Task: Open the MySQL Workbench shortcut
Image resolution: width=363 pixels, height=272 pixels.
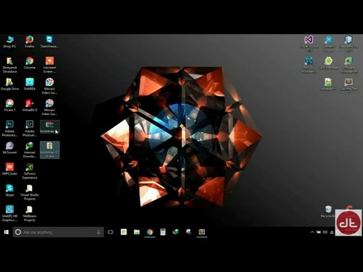Action: [x=309, y=65]
